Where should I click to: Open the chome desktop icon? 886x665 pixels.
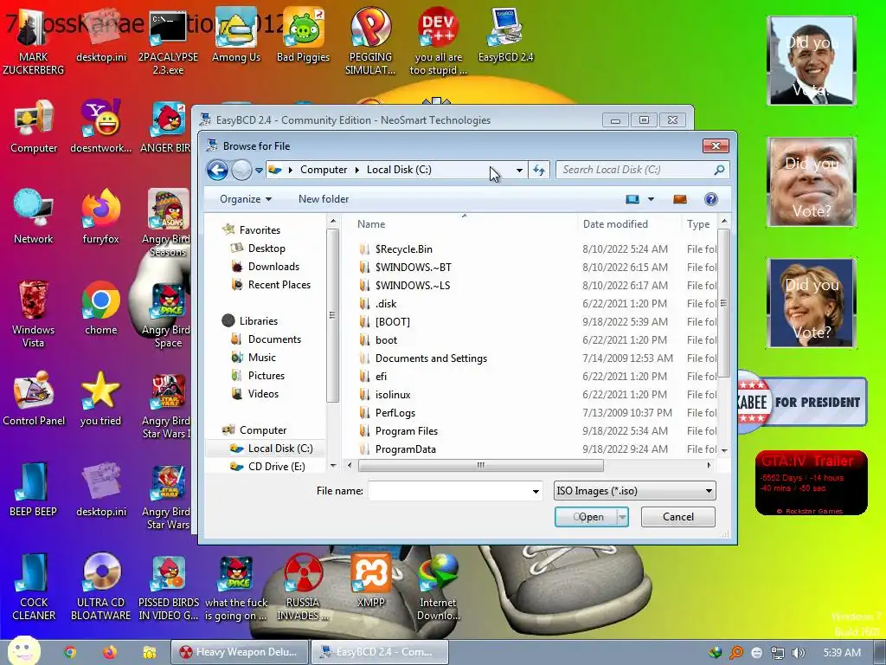pos(101,309)
